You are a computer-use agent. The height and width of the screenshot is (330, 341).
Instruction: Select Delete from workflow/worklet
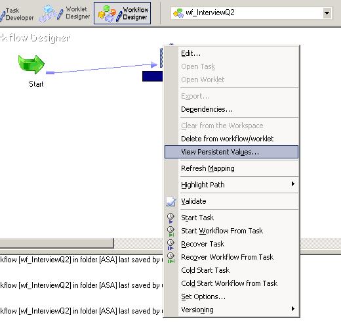(231, 139)
